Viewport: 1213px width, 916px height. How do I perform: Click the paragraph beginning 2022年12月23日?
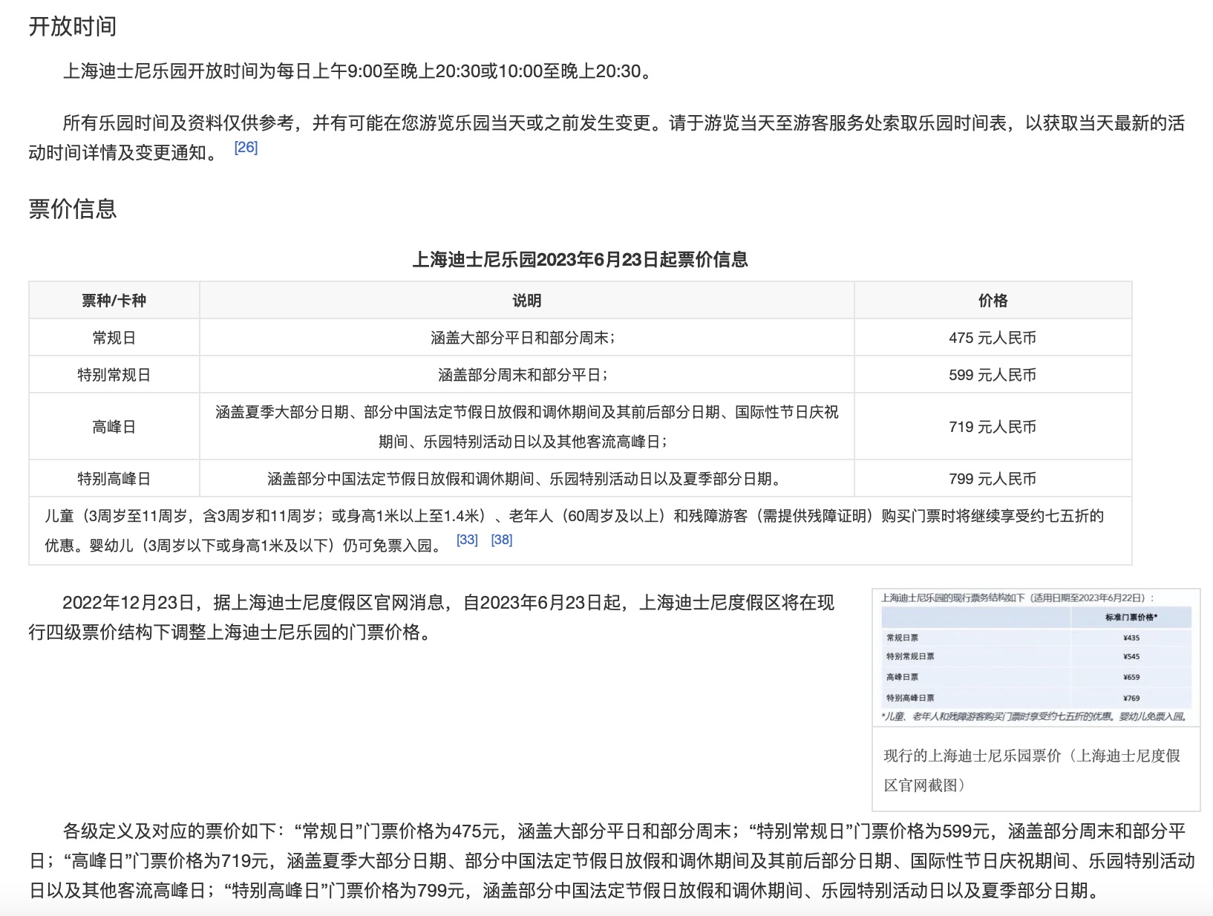click(431, 617)
